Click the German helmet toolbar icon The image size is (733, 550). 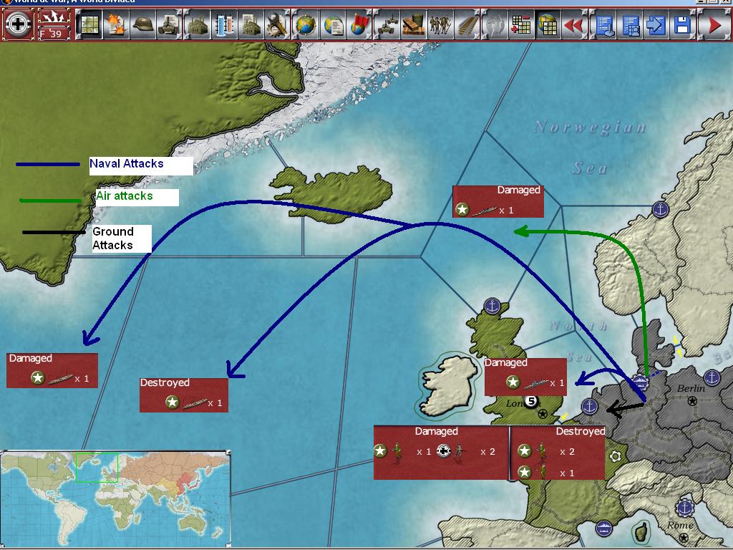pos(143,24)
